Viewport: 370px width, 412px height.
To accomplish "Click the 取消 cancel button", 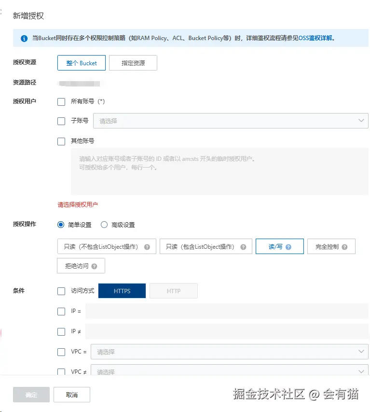I will pyautogui.click(x=72, y=395).
